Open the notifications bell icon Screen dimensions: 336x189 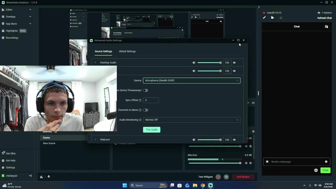(x=49, y=177)
